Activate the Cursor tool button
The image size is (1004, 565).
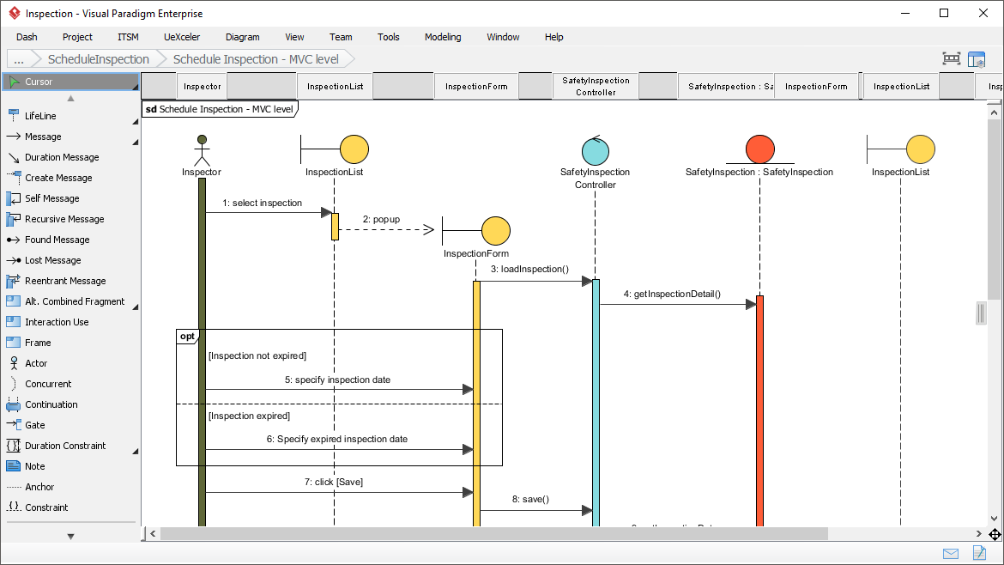point(69,82)
